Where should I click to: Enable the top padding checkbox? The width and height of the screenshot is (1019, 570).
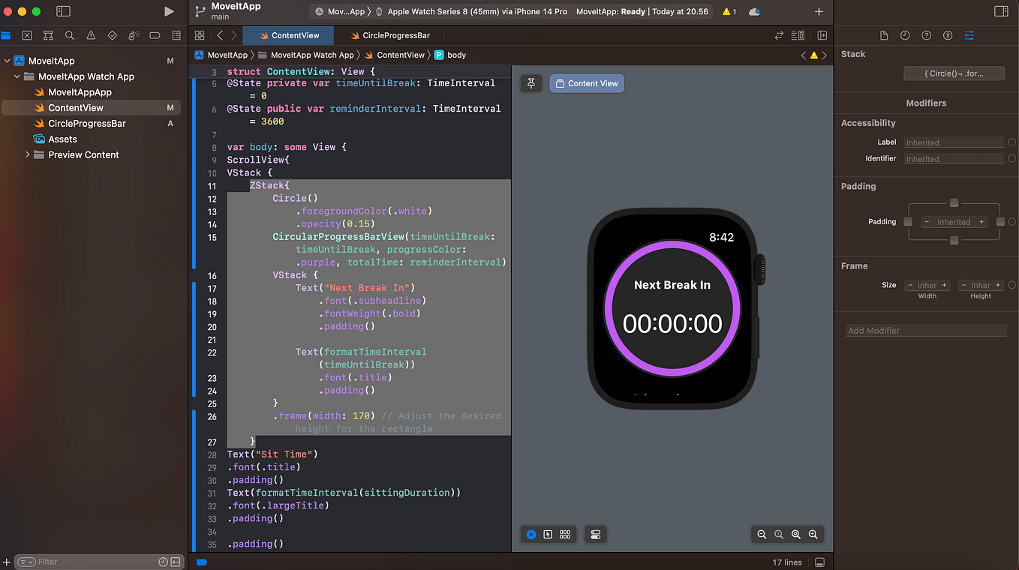coord(954,202)
